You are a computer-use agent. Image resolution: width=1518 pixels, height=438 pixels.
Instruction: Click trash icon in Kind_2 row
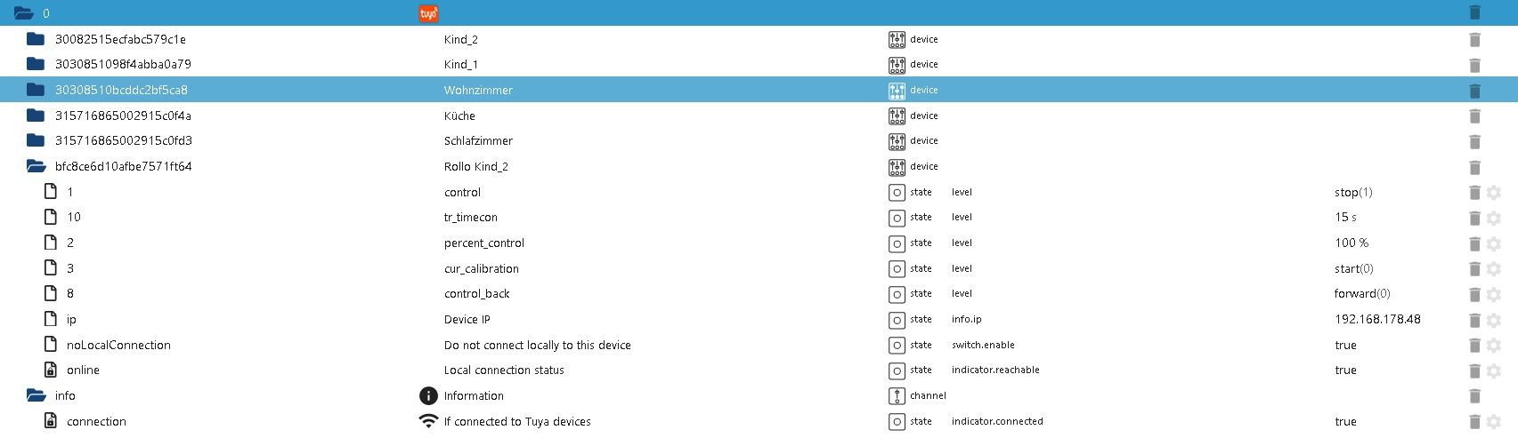point(1474,40)
